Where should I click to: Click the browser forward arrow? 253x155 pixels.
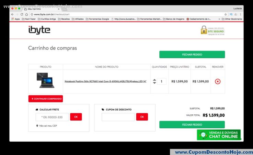tap(17, 14)
